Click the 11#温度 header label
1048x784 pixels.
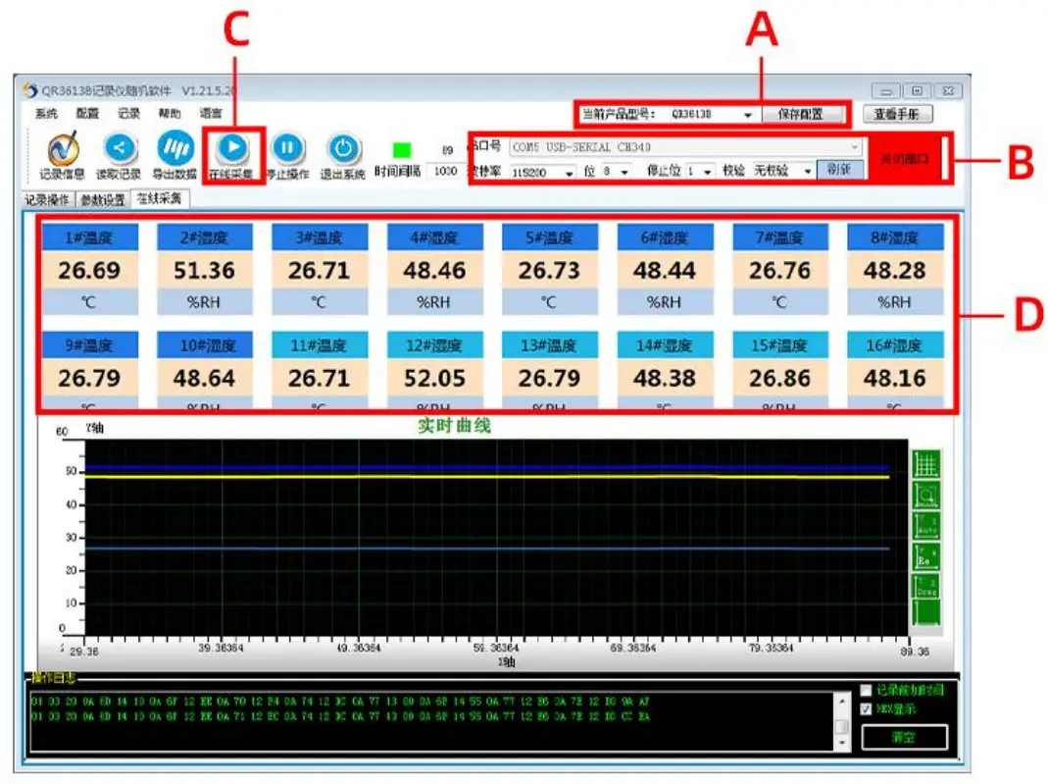point(320,345)
